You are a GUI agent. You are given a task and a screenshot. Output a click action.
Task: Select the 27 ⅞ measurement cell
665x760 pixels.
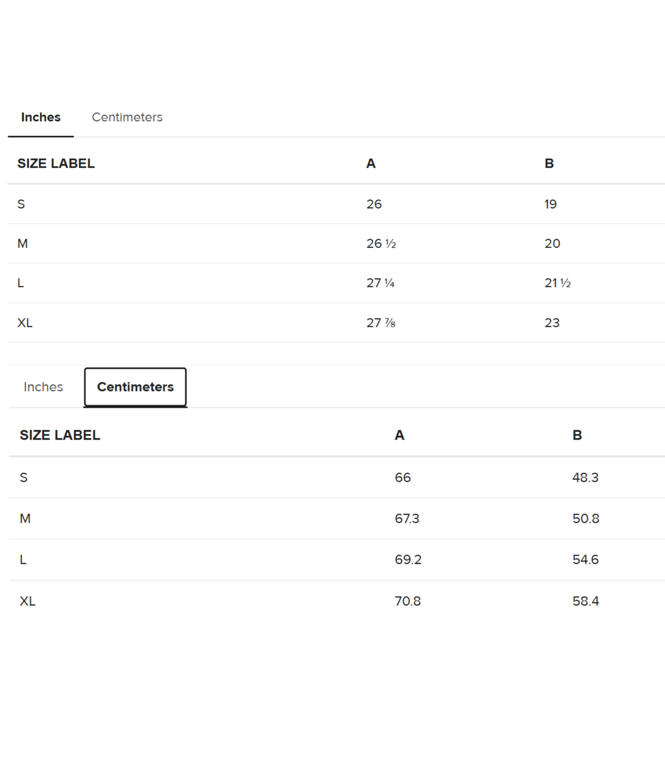click(381, 323)
